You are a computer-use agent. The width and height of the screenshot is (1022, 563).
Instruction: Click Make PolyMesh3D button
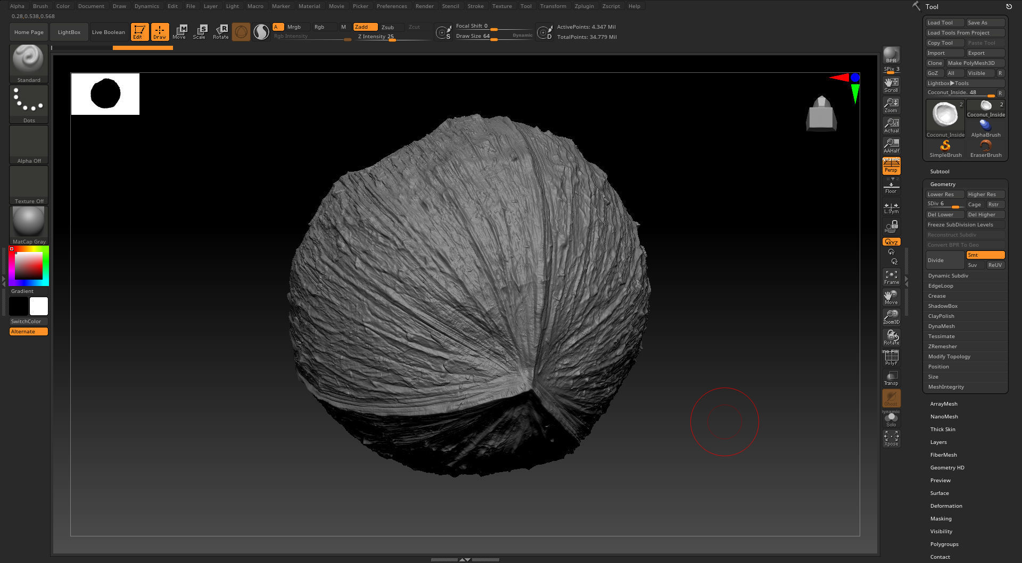coord(975,63)
